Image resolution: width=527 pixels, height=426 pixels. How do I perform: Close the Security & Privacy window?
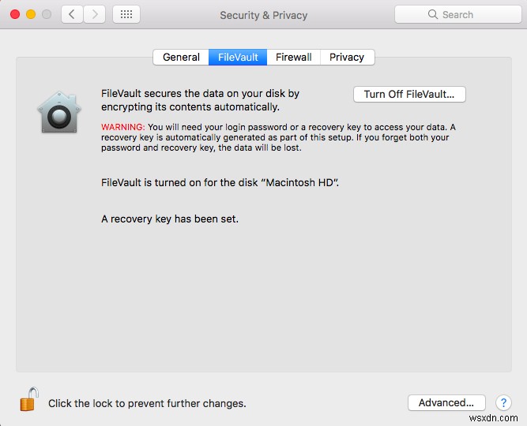15,14
